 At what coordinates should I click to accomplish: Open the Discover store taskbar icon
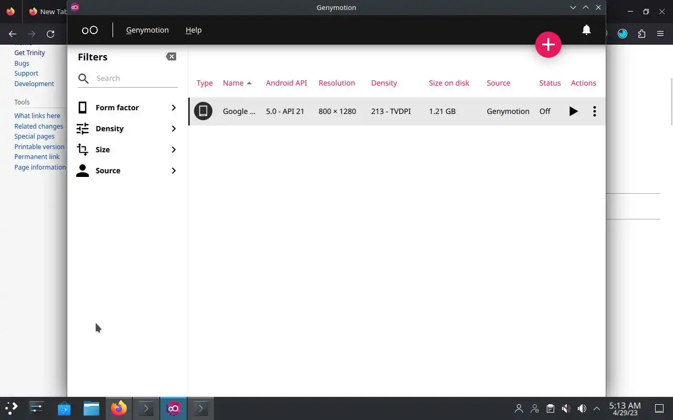64,408
